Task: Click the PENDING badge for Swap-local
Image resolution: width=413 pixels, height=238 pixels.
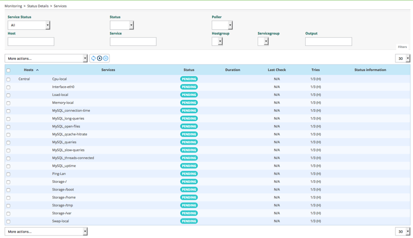Action: pyautogui.click(x=189, y=221)
